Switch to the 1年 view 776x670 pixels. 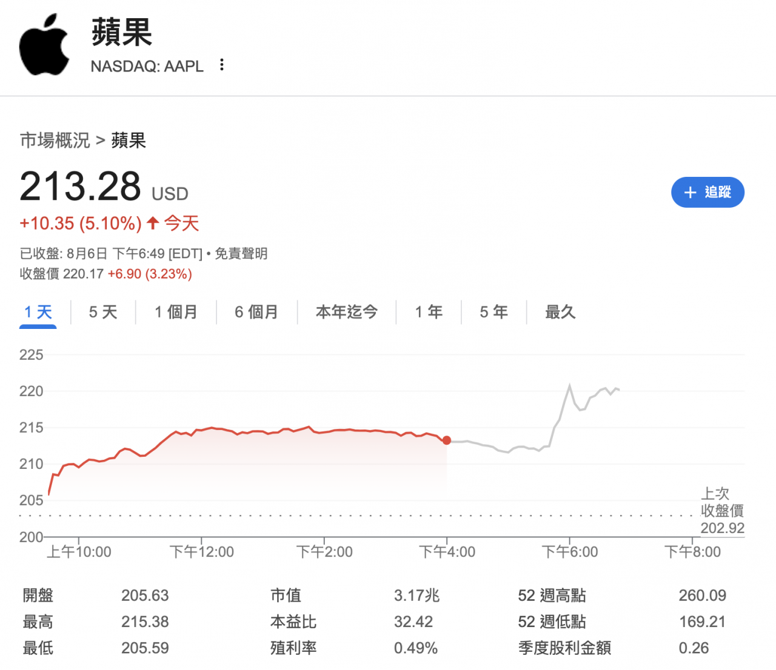click(x=428, y=311)
